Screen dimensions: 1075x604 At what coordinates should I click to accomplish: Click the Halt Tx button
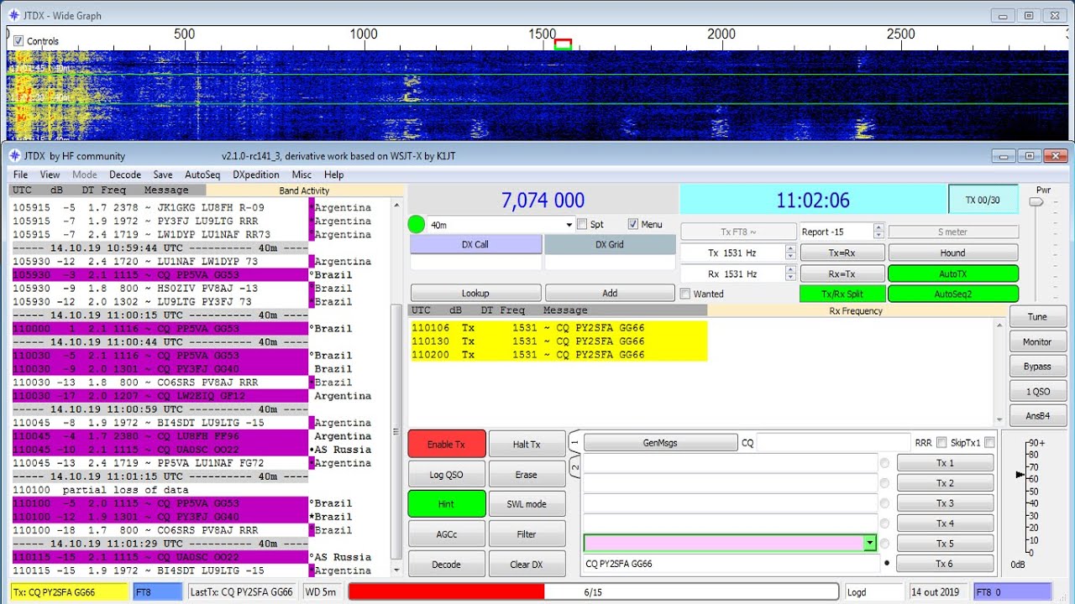pyautogui.click(x=527, y=445)
